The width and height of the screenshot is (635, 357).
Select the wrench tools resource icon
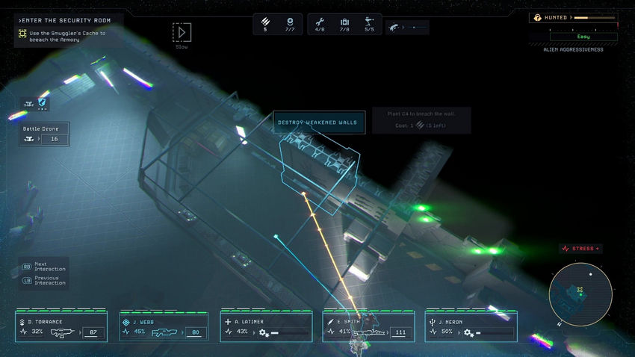pyautogui.click(x=320, y=22)
